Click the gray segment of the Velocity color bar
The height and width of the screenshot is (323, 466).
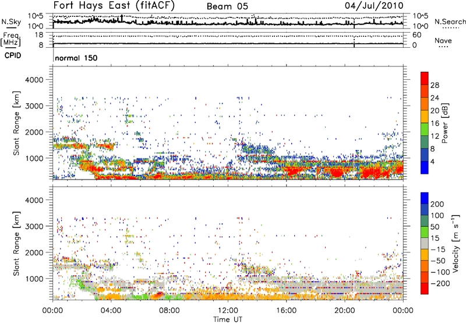(x=425, y=244)
